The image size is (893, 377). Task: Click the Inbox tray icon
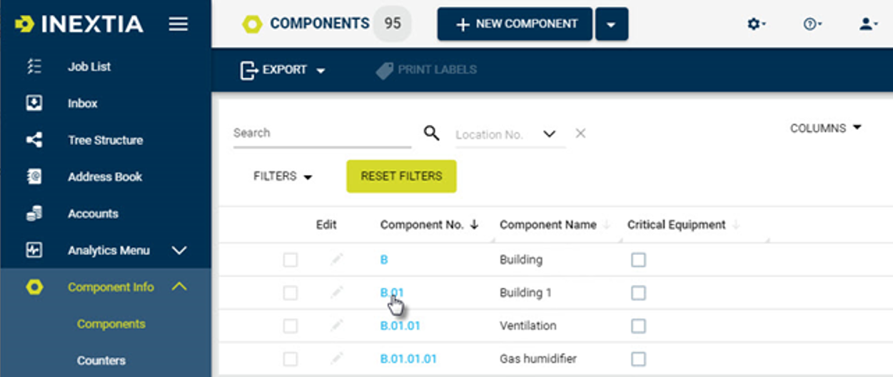click(34, 104)
